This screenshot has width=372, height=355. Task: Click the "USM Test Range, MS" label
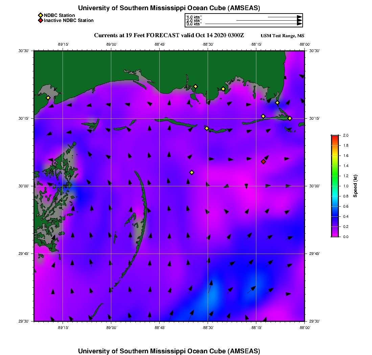coord(282,36)
